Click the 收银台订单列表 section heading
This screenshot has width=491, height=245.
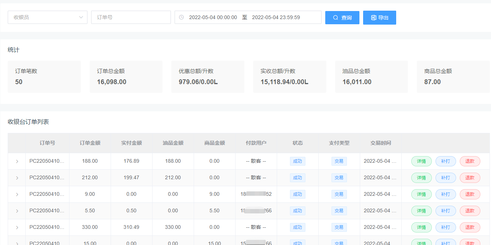coord(28,122)
